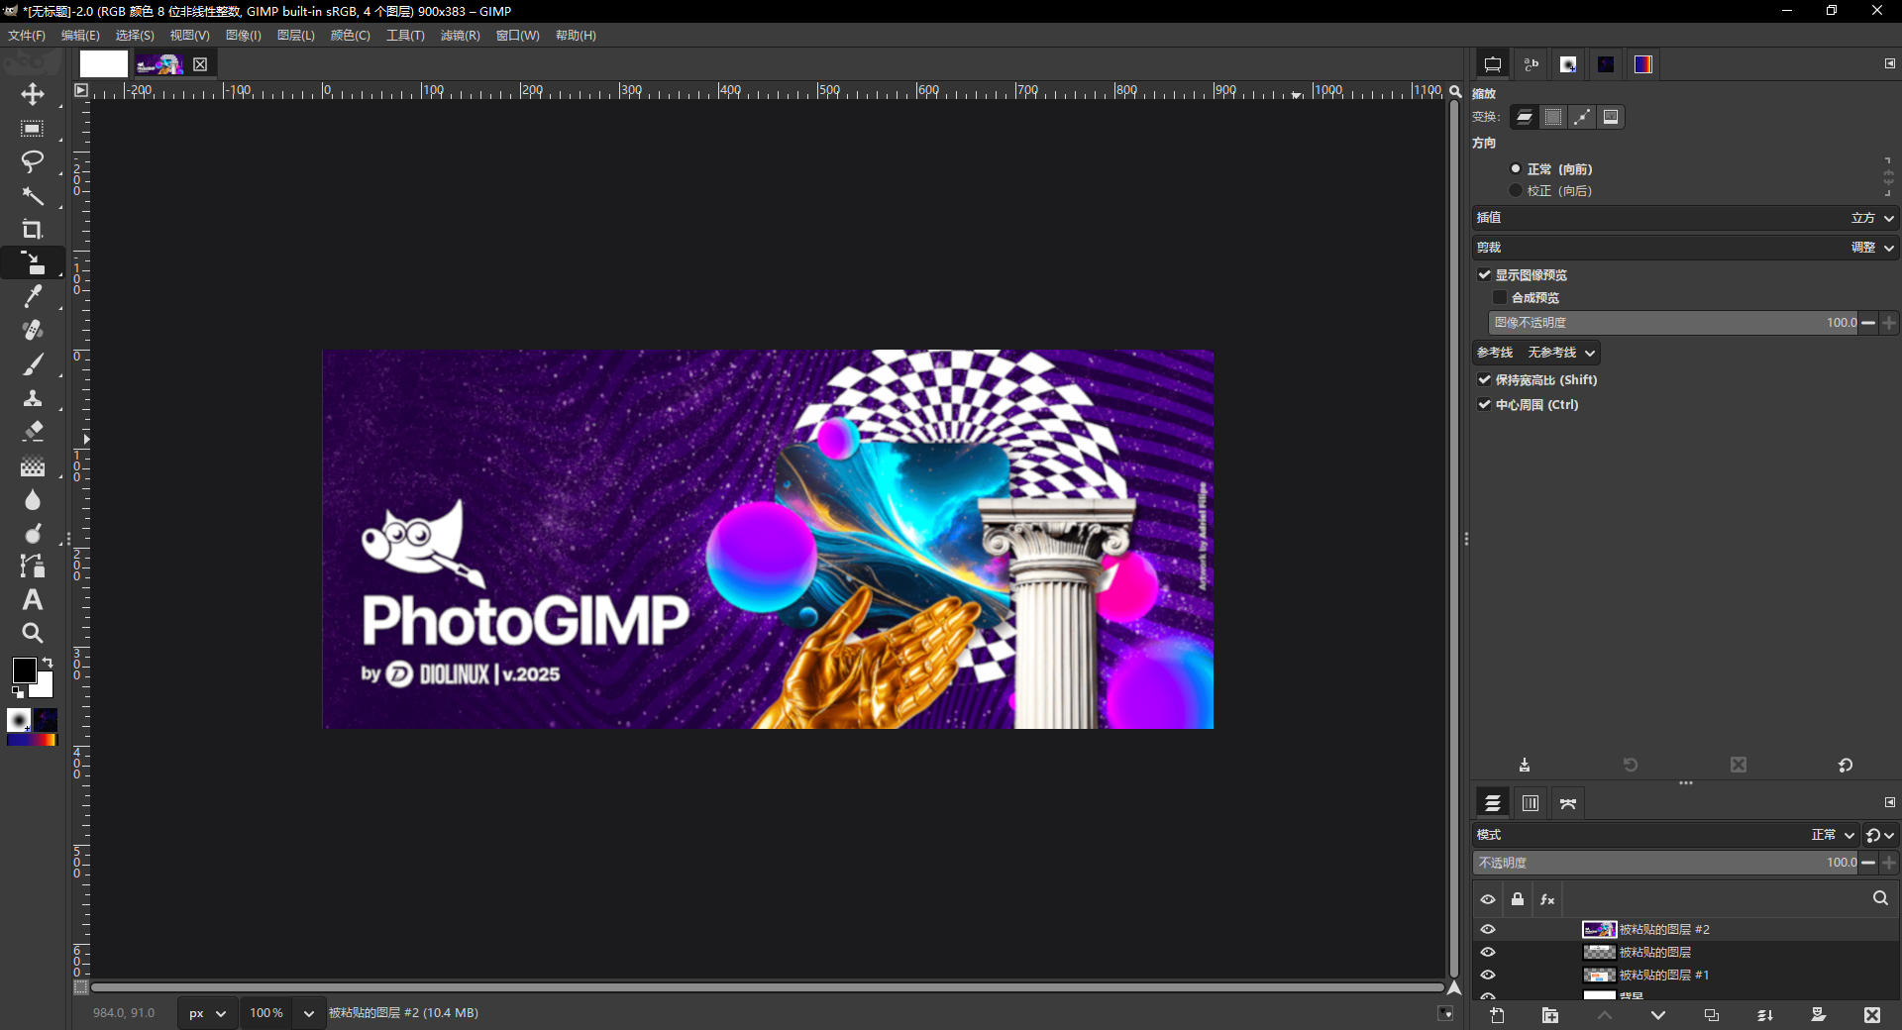Select the Dodge/Burn tool
1902x1030 pixels.
click(33, 533)
